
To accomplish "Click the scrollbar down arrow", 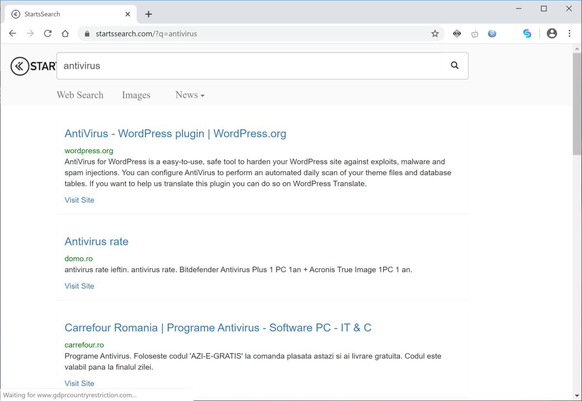I will [577, 396].
